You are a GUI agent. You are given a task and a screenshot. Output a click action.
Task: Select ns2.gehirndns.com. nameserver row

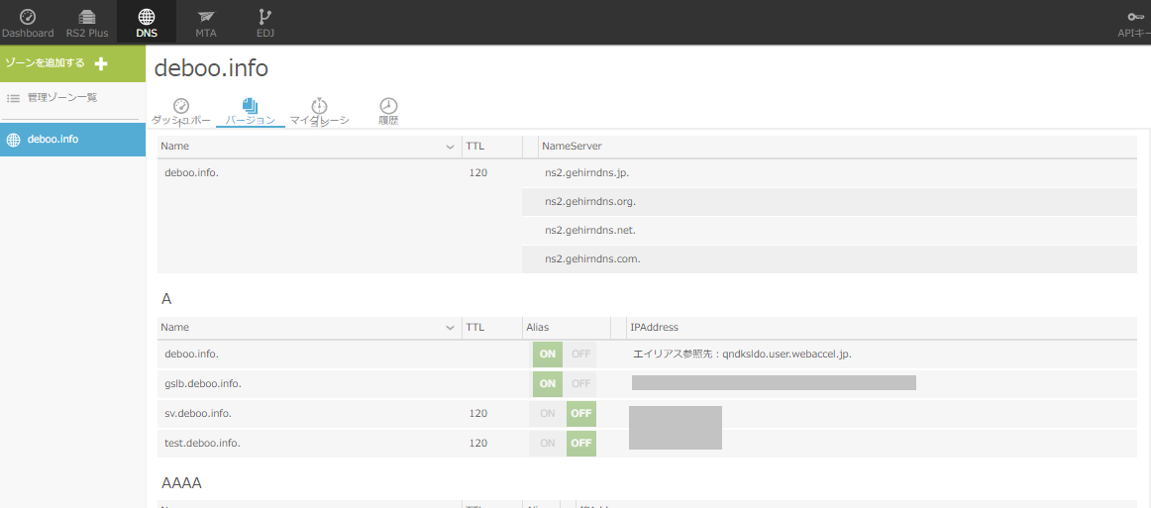click(829, 259)
